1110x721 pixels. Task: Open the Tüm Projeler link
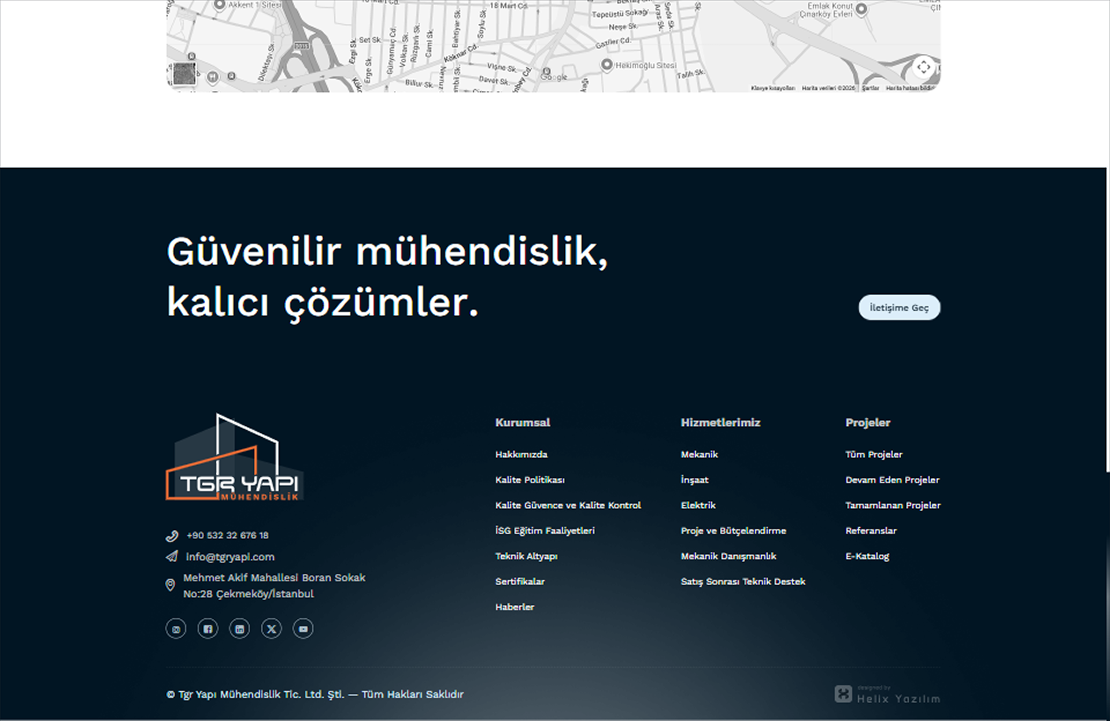874,454
